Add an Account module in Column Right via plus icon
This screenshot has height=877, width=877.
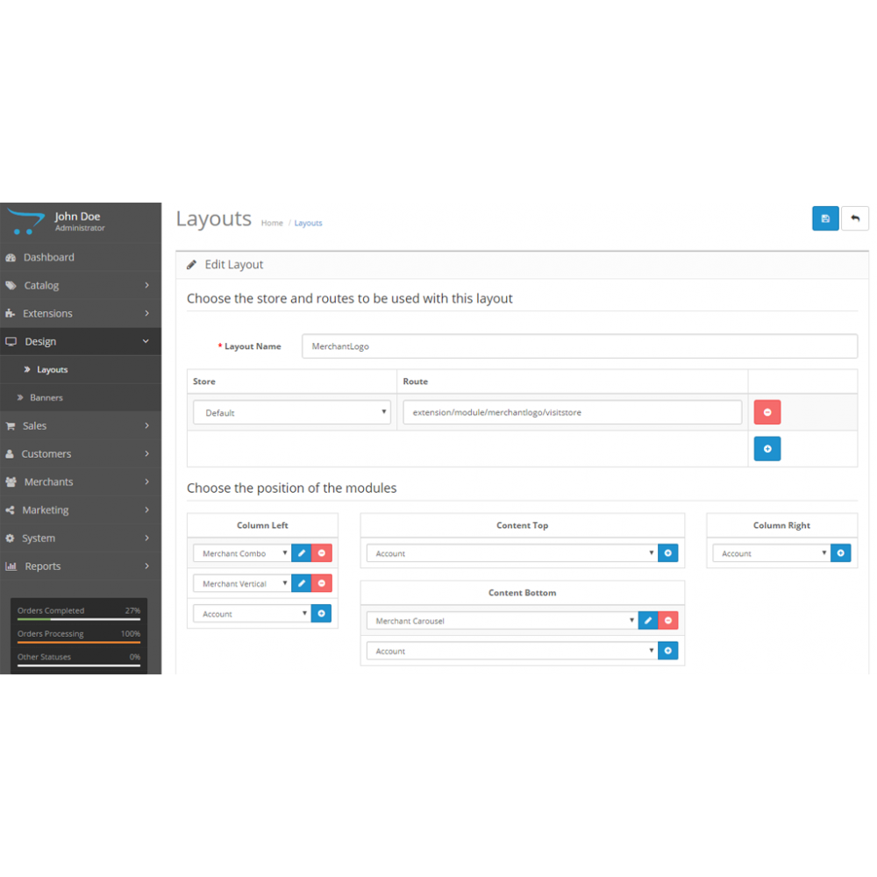839,553
